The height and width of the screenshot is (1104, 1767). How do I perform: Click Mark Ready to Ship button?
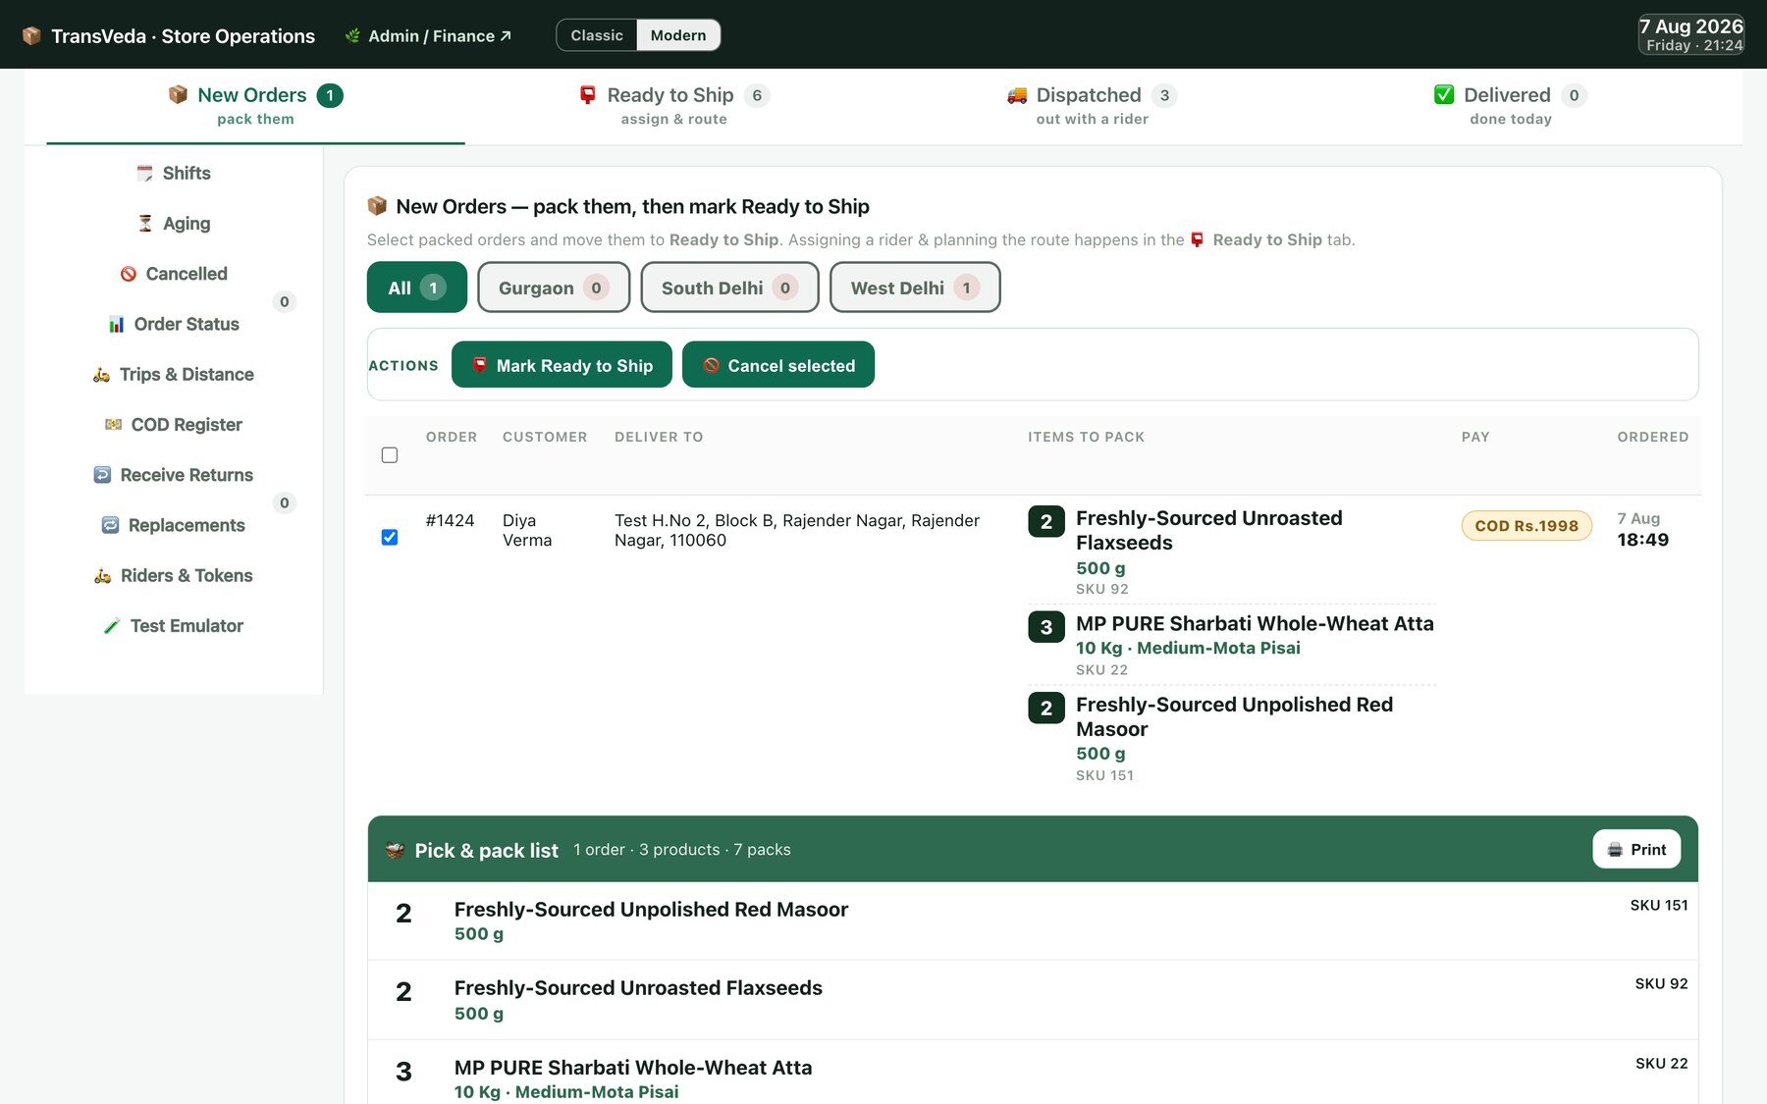coord(562,365)
